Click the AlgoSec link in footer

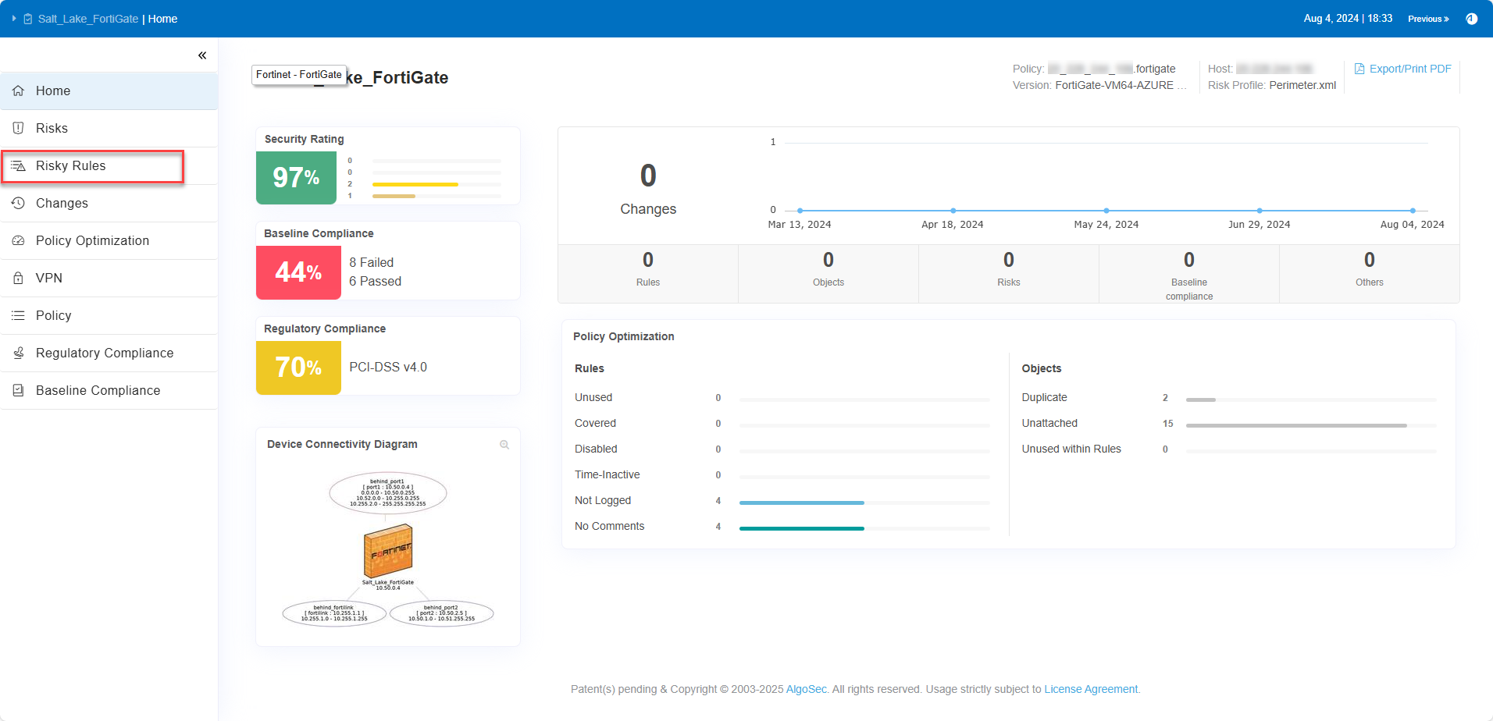[806, 689]
